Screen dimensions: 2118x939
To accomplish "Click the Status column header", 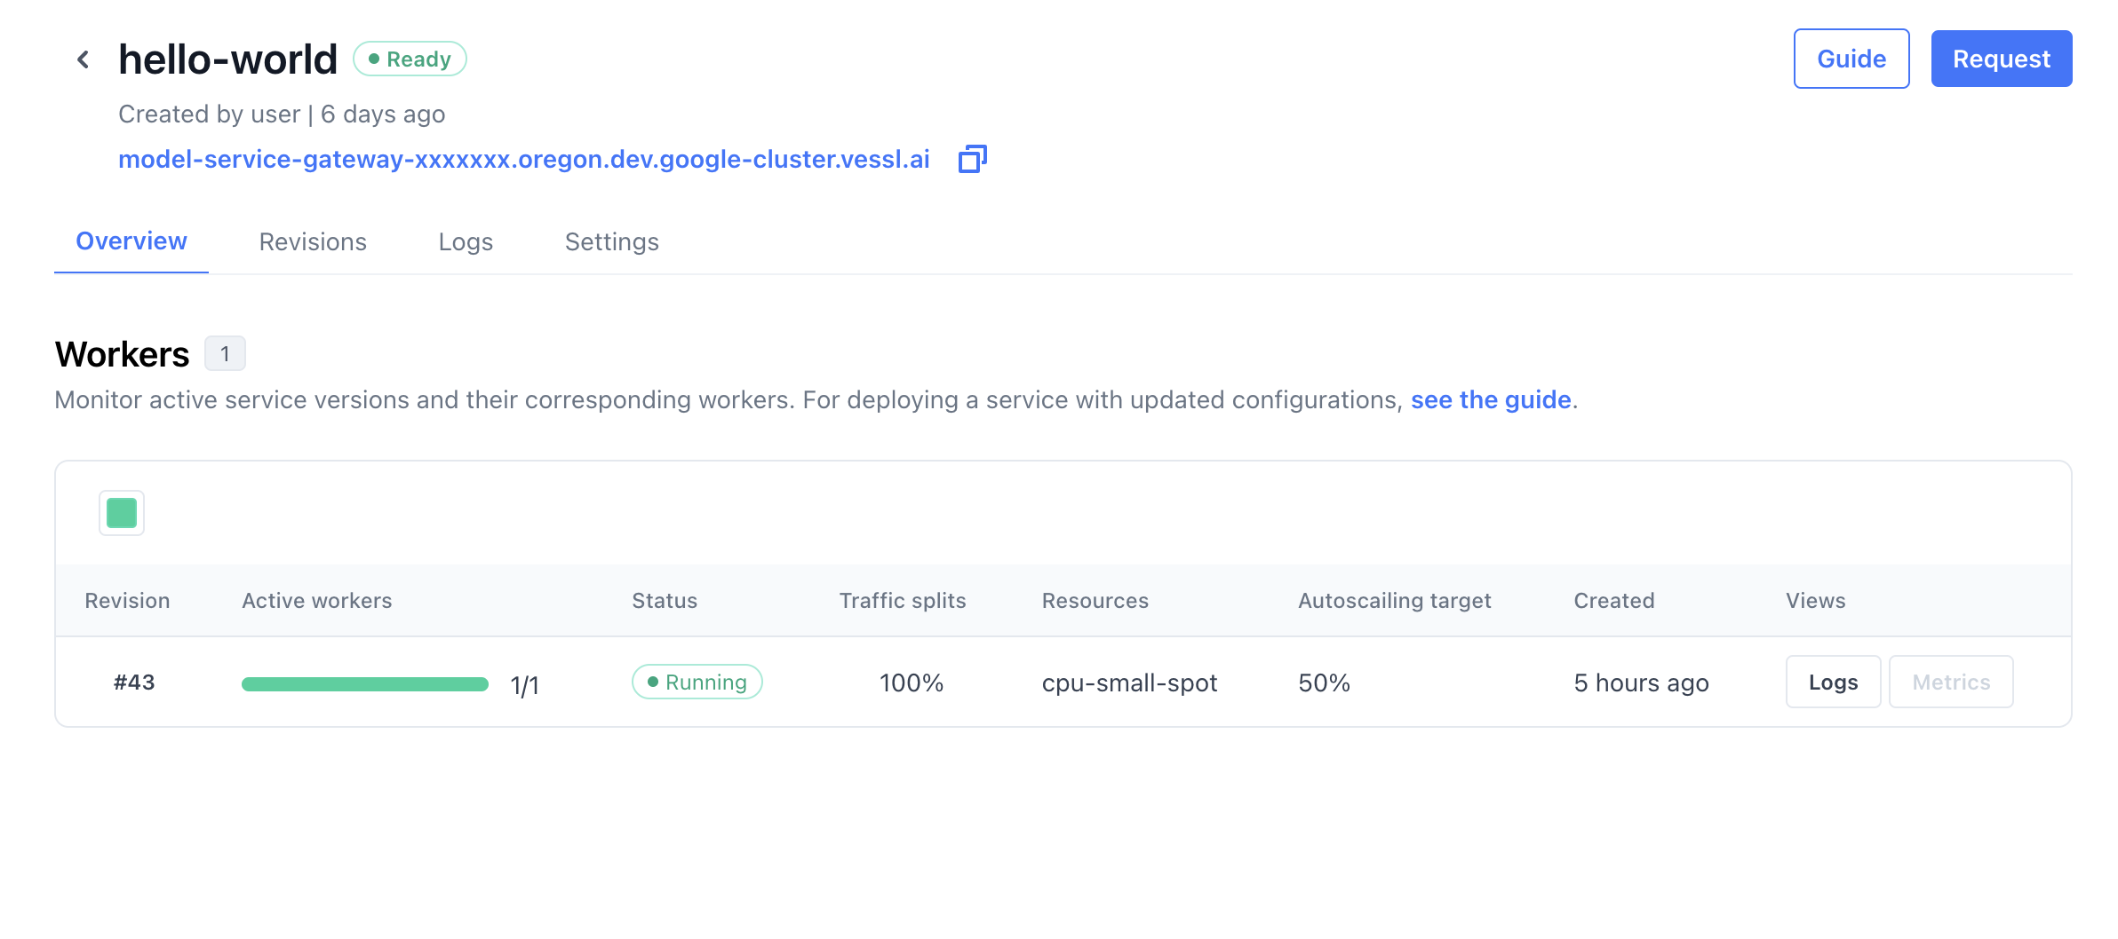I will coord(665,601).
